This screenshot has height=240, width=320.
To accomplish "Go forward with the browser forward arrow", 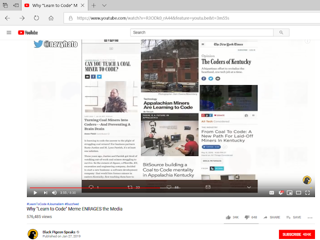I will [x=22, y=18].
